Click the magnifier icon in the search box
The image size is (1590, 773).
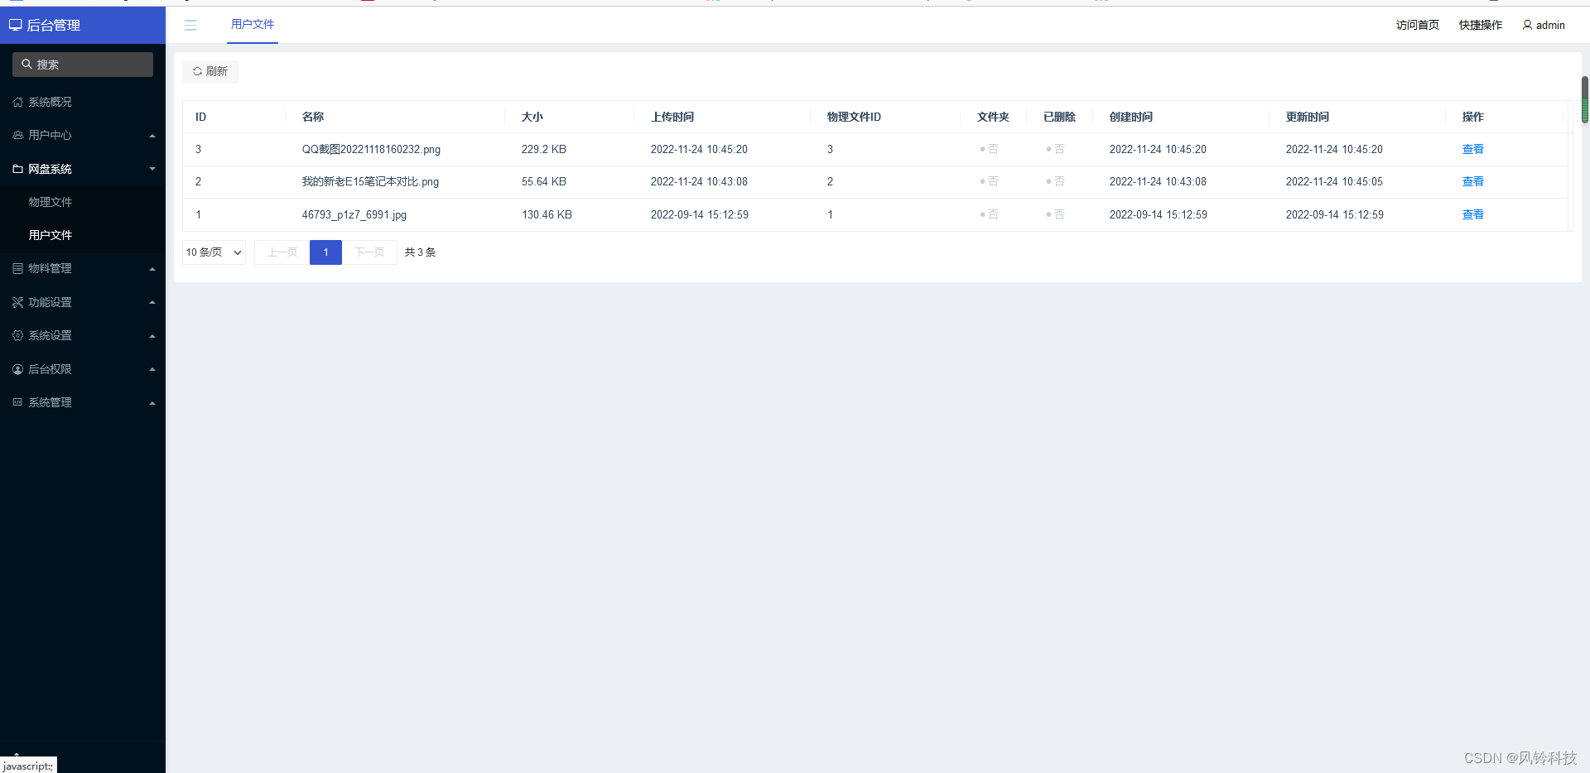26,65
